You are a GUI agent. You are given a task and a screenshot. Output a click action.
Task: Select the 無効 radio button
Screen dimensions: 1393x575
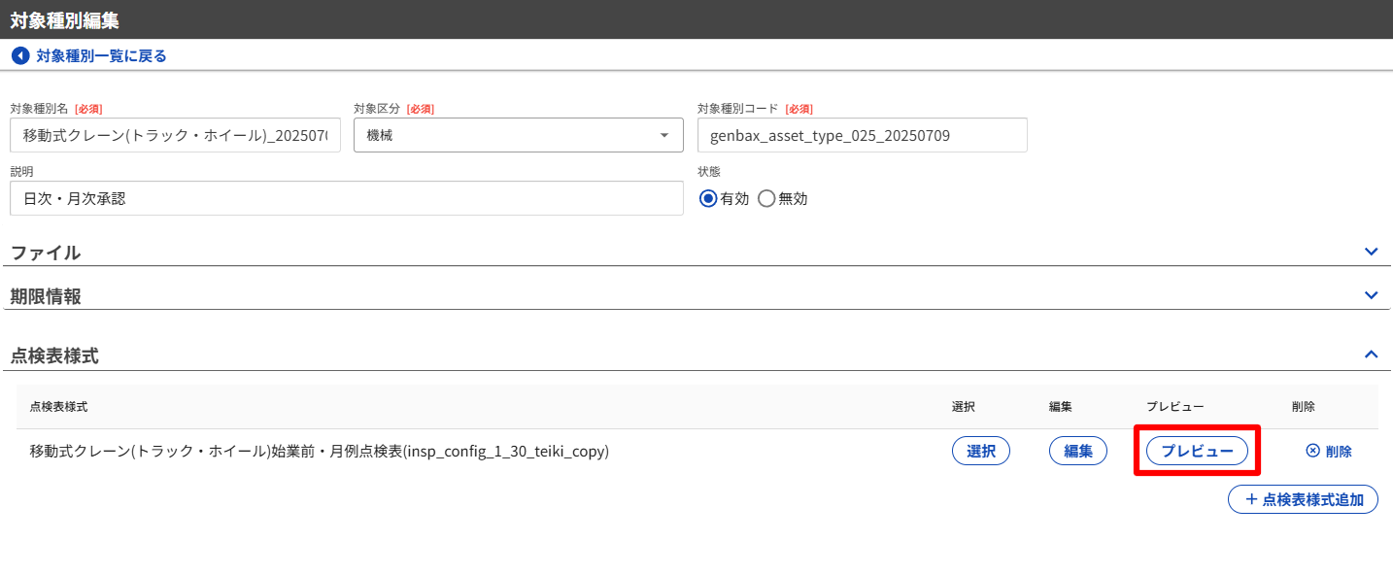point(766,199)
